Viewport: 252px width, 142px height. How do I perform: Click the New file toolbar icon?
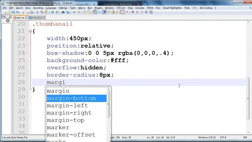[4, 12]
